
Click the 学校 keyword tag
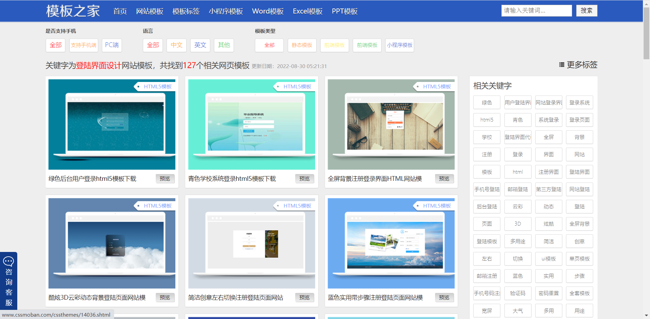(487, 137)
